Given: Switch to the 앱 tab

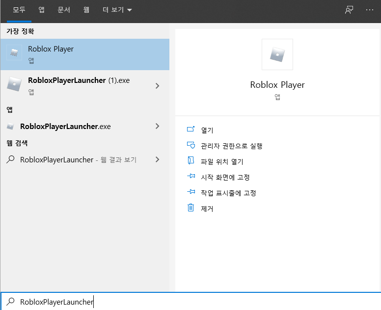Looking at the screenshot, I should pyautogui.click(x=42, y=10).
